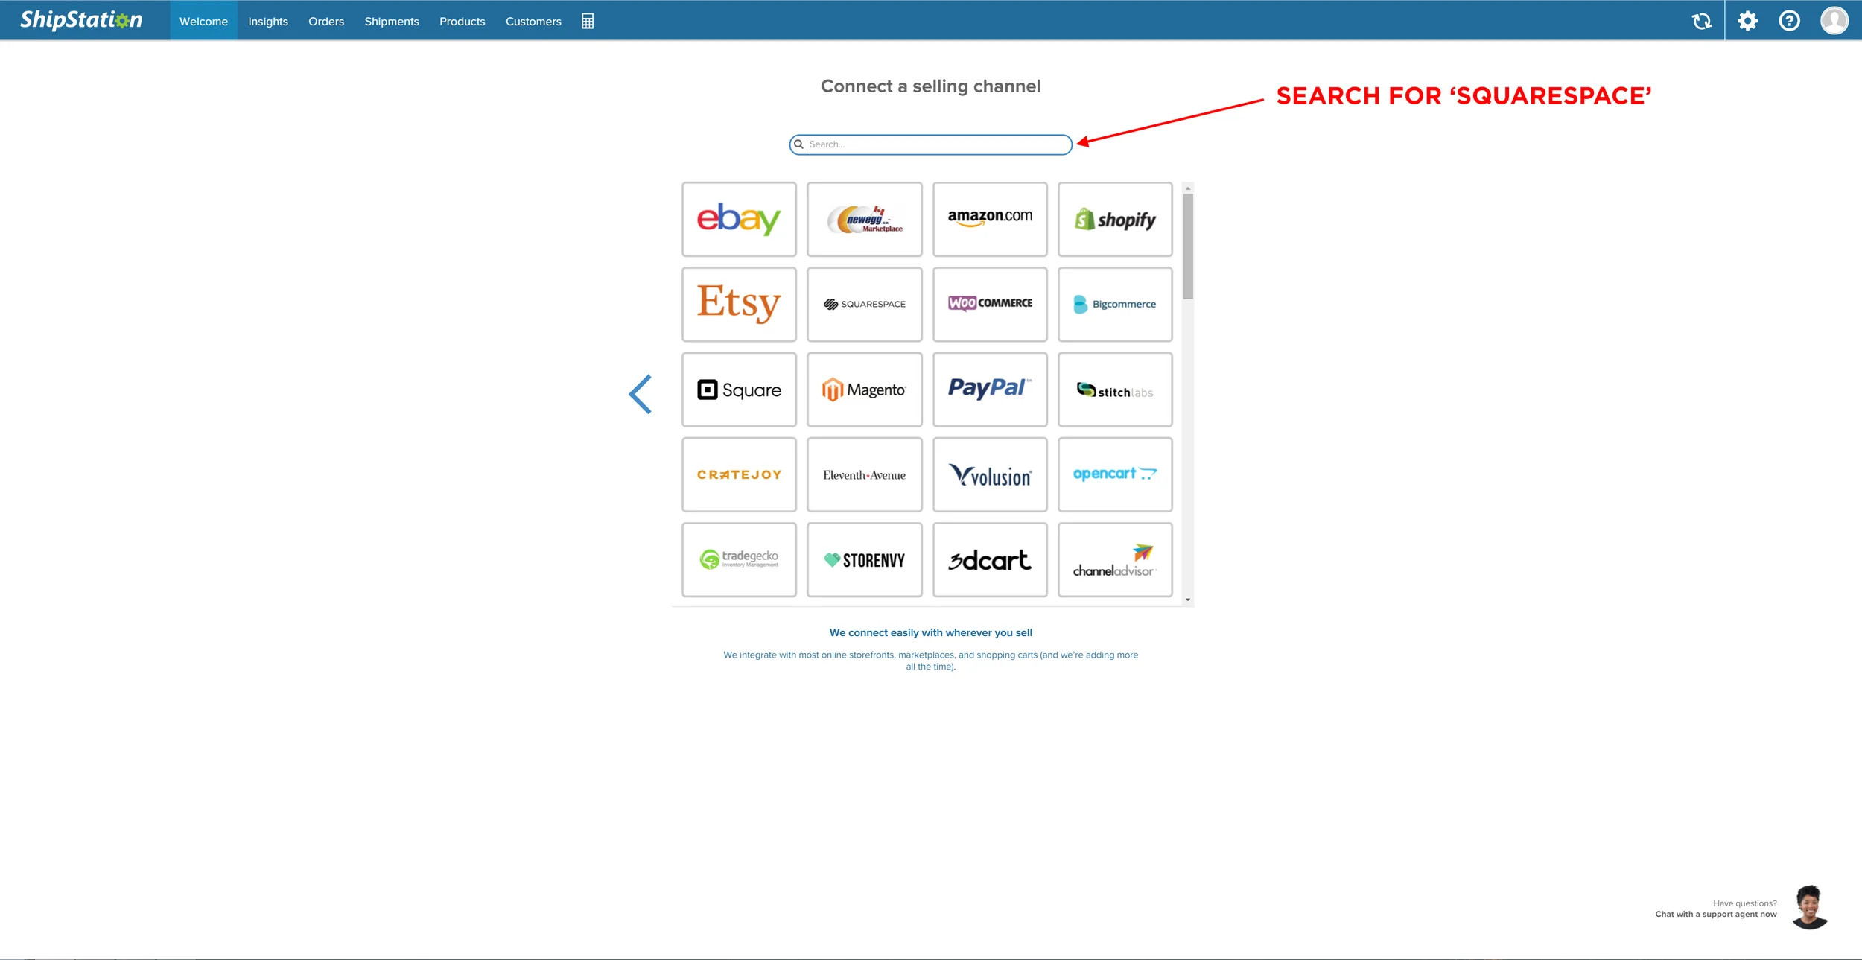
Task: Select the tradegecko channel tile
Action: (739, 559)
